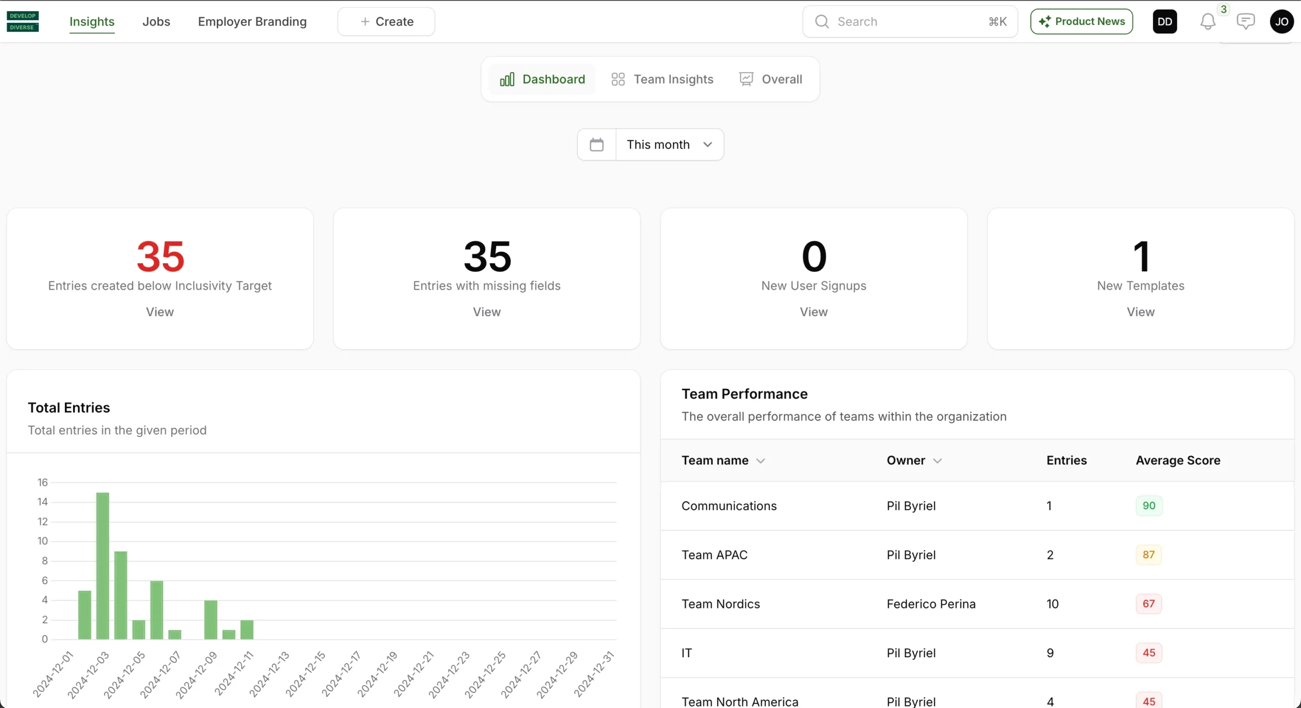
Task: Open the Jobs menu item
Action: [x=156, y=21]
